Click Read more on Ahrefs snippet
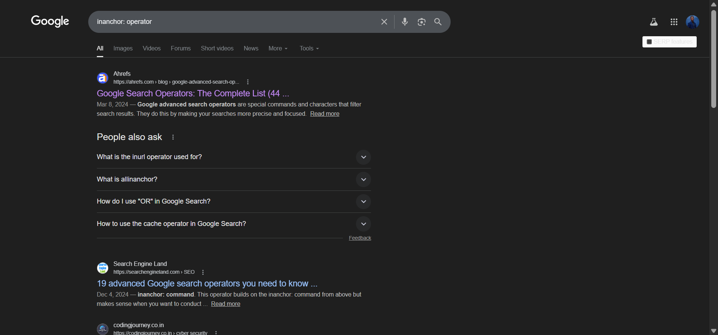Screen dimensions: 718x335 coord(325,114)
